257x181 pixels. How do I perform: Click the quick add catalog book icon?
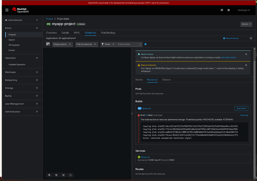[x=48, y=44]
